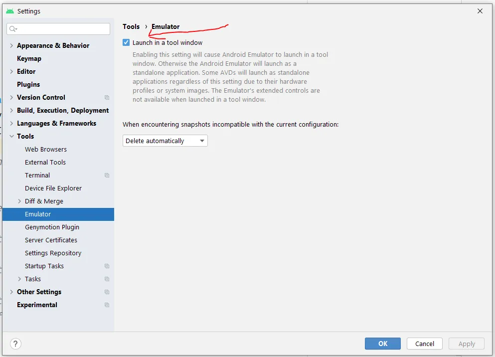The image size is (495, 357).
Task: Click project-level icon beside Terminal
Action: point(107,175)
